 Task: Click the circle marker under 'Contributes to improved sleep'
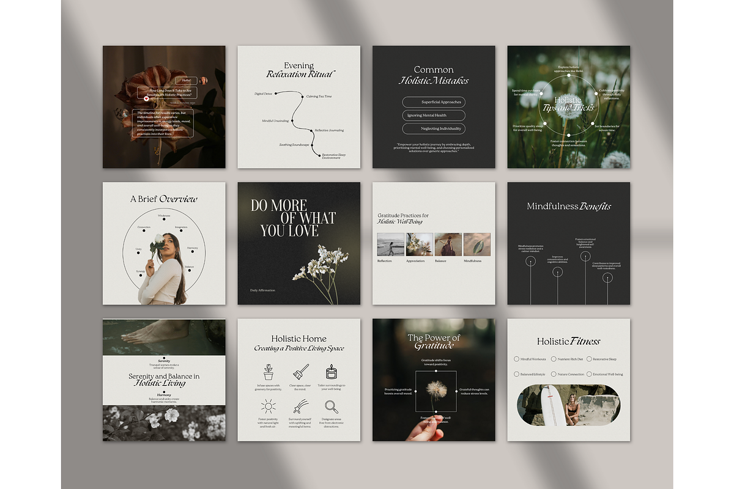607,278
